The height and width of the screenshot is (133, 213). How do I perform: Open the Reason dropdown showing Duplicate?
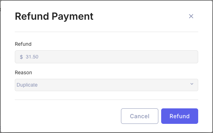click(x=107, y=85)
